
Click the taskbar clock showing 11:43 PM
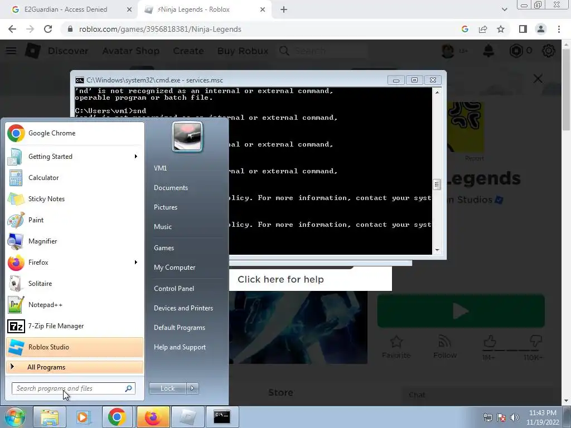coord(543,417)
